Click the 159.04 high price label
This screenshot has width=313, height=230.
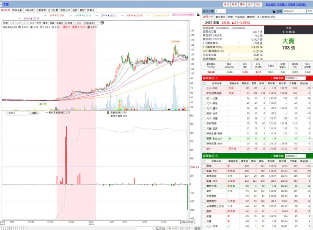175,42
